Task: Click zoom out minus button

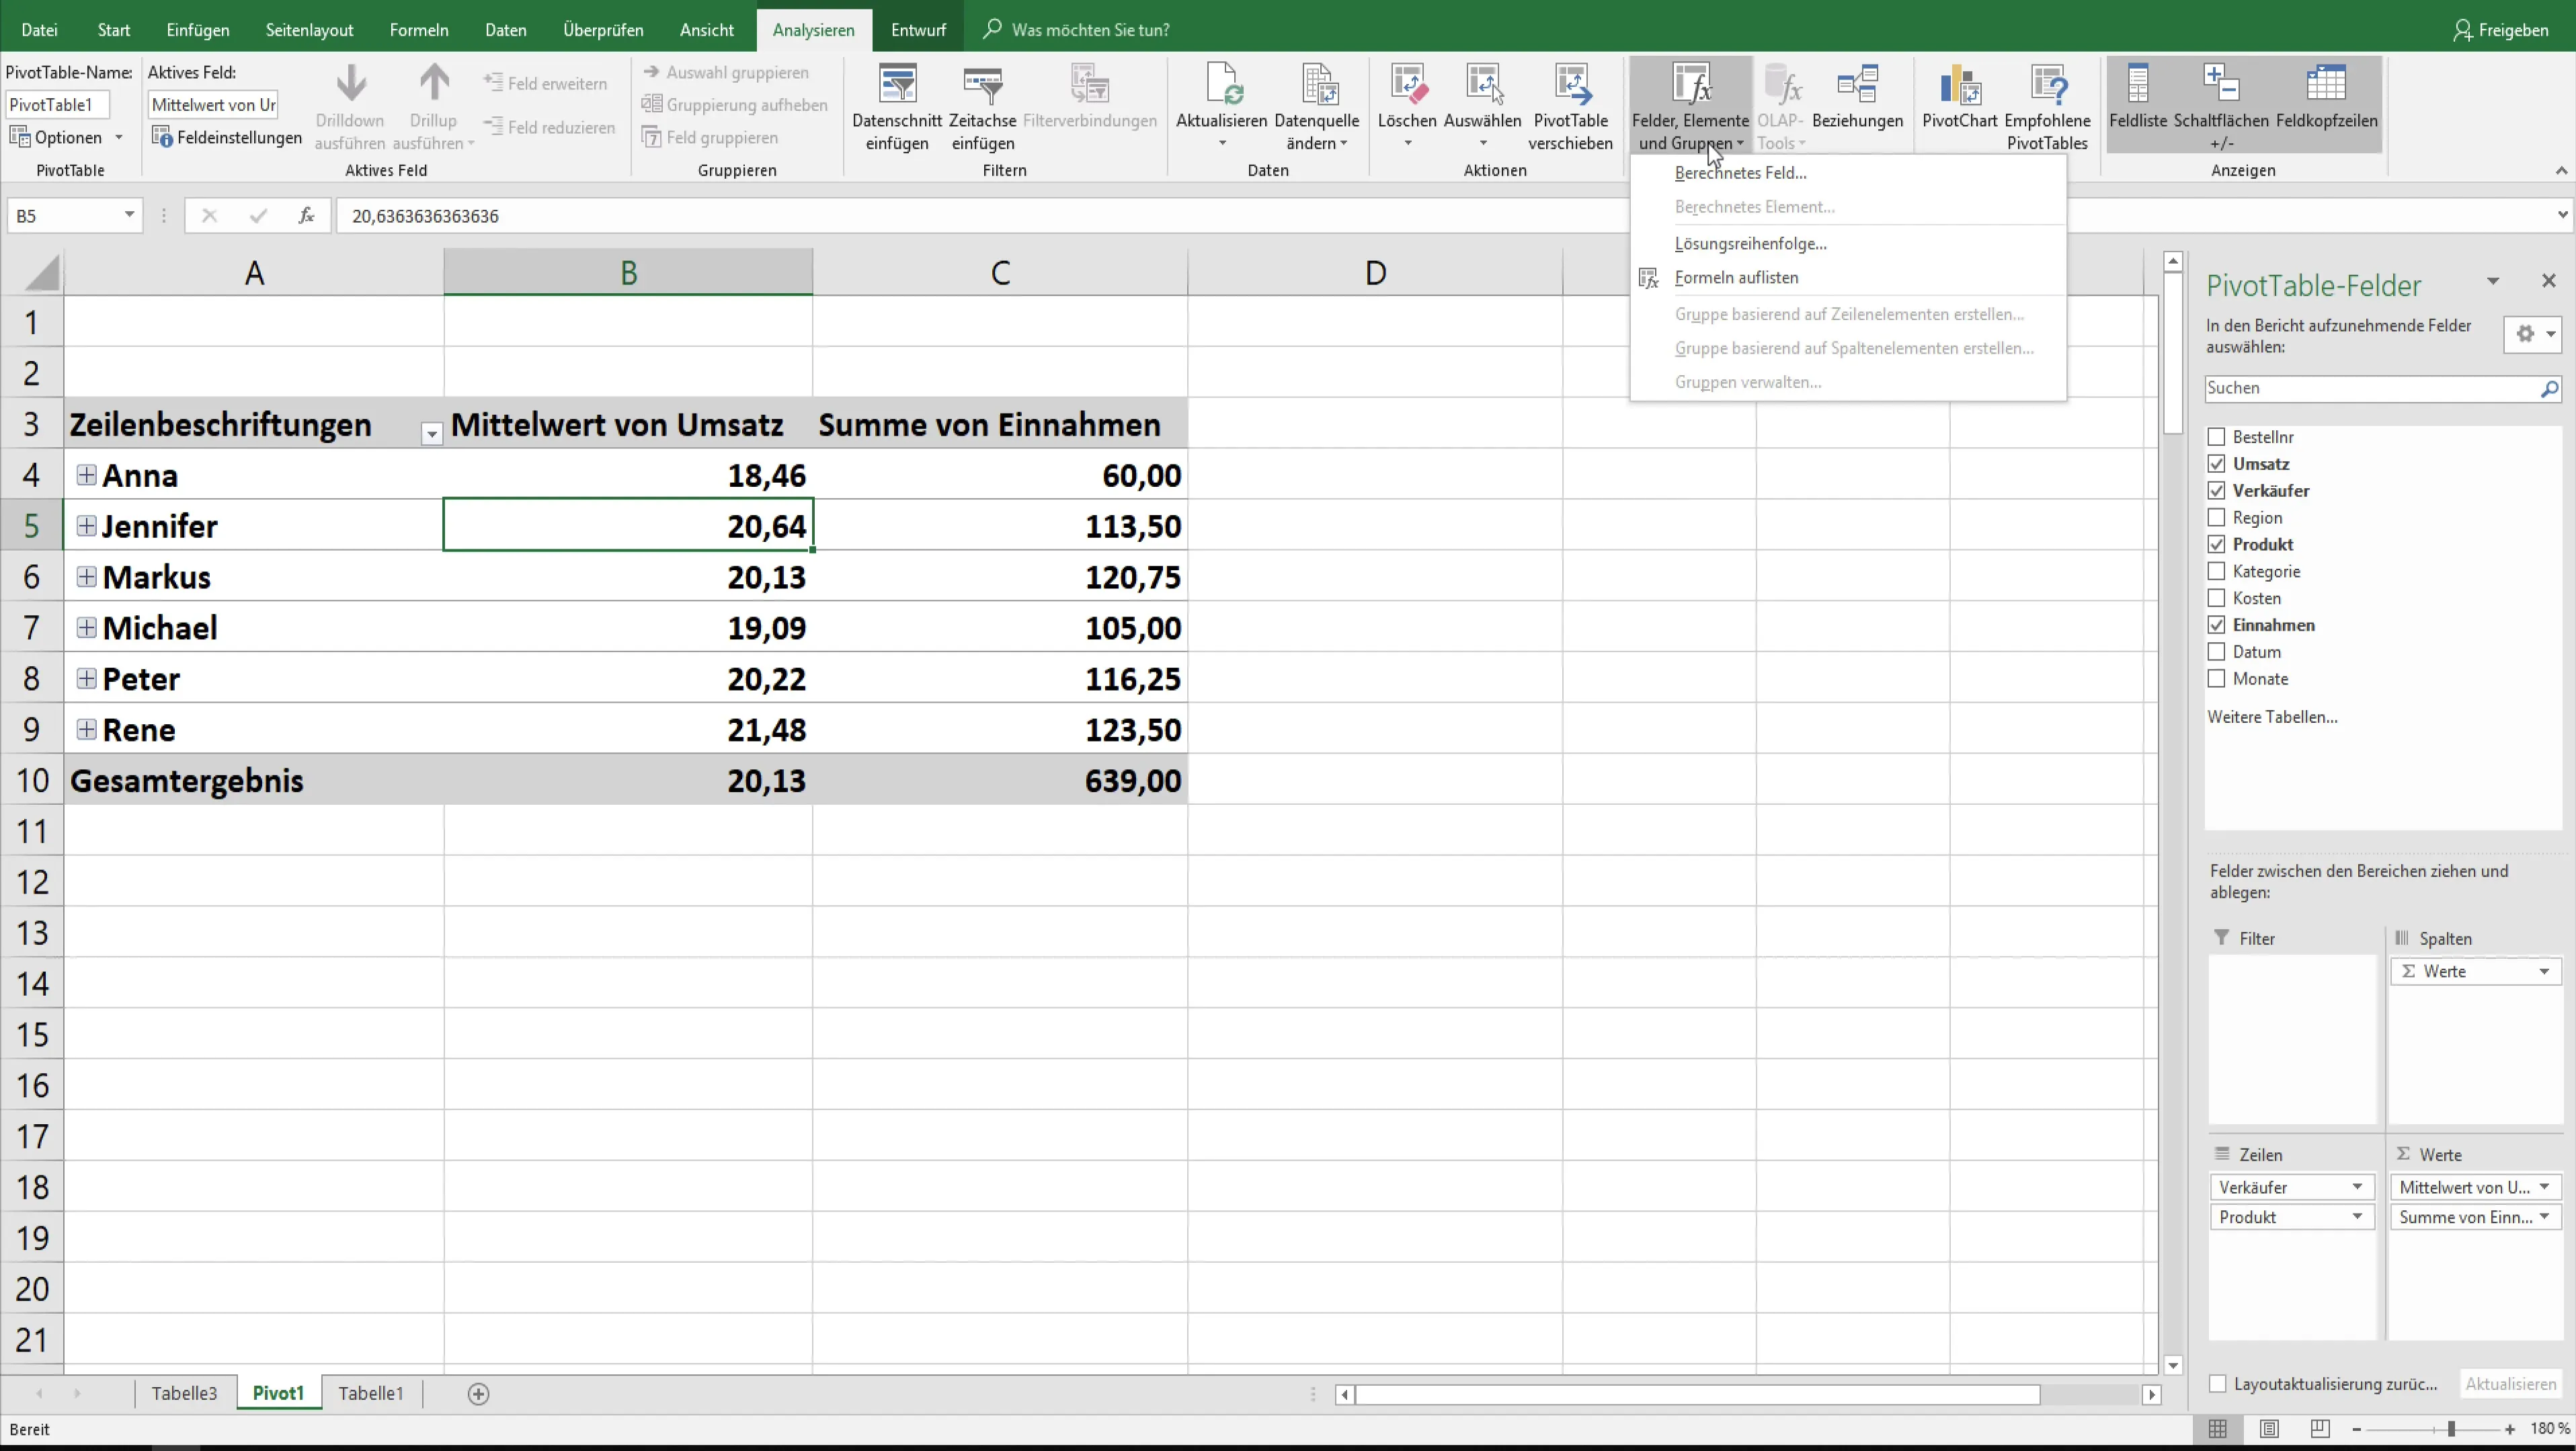Action: (2356, 1430)
